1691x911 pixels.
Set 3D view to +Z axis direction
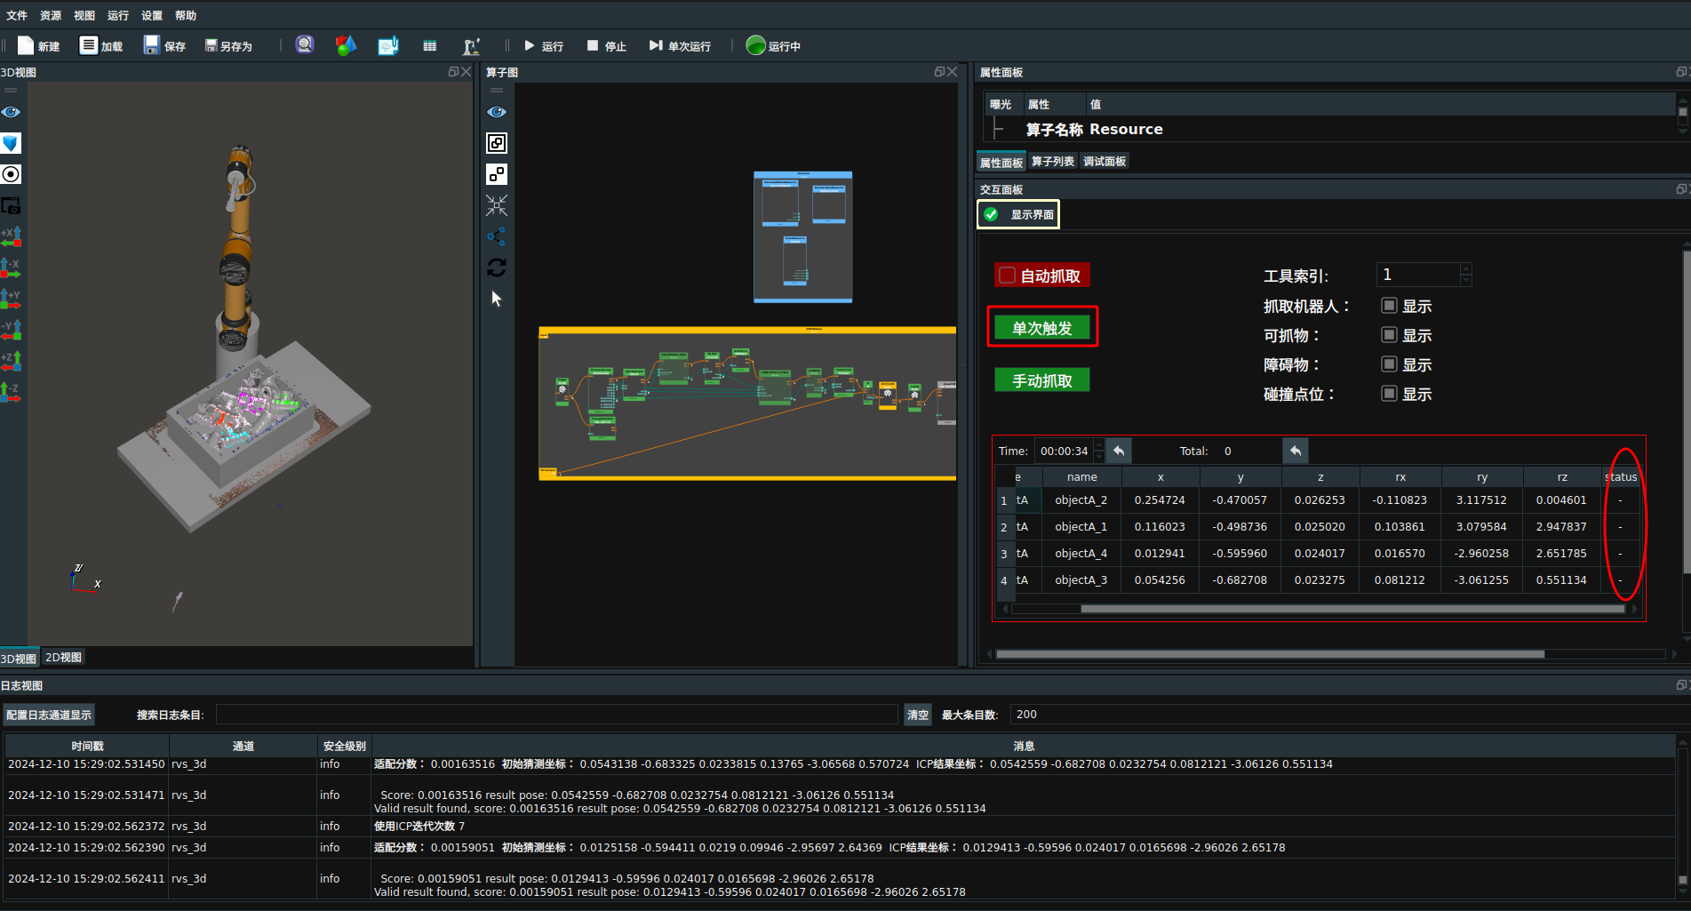[11, 361]
